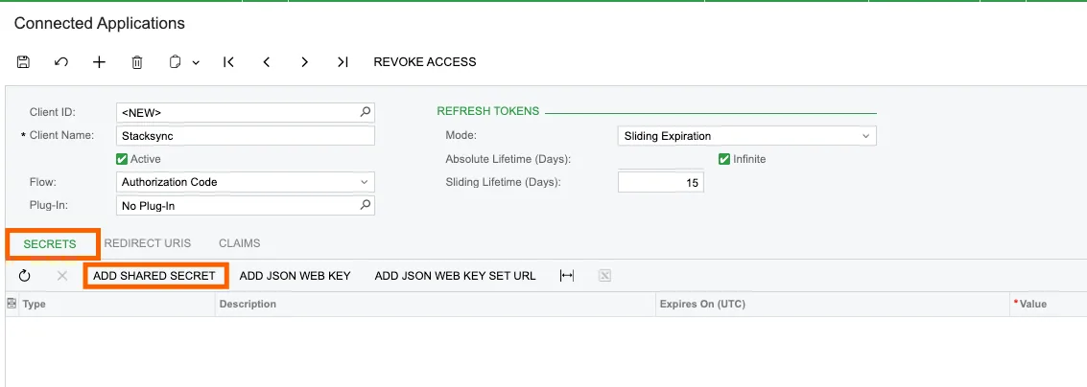This screenshot has width=1087, height=387.
Task: Click the Type column header
Action: click(116, 304)
